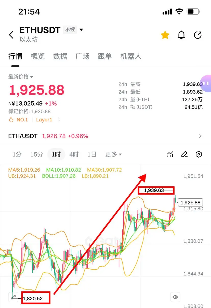Screen dimensions: 211x308
Task: Expand the 更多 timeframe dropdown
Action: coord(113,154)
